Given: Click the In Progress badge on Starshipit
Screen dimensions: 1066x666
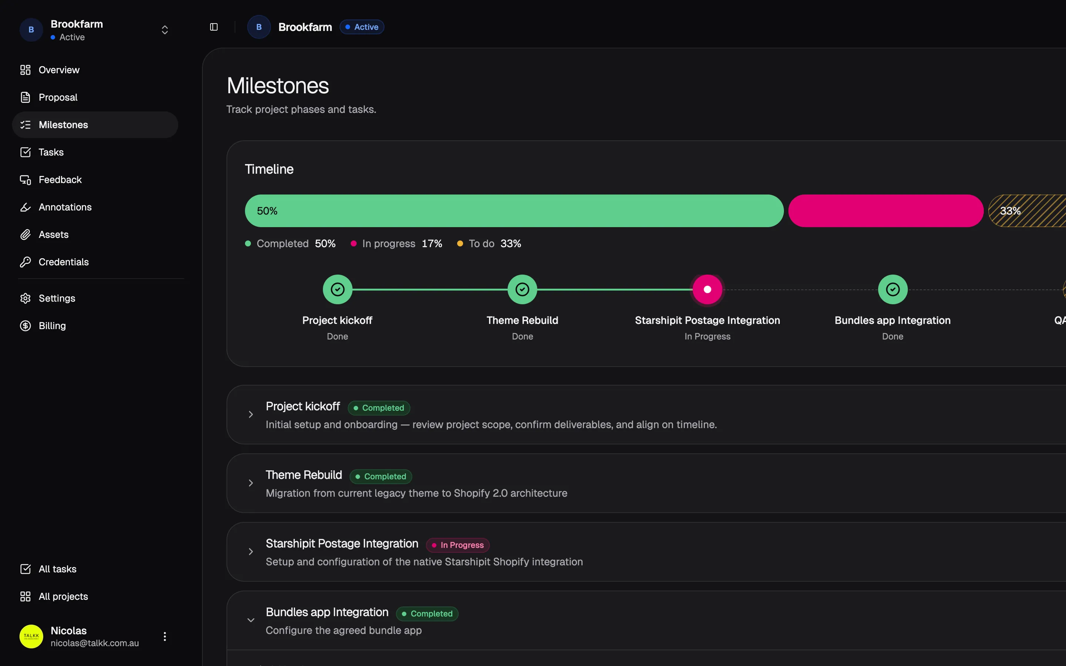Looking at the screenshot, I should (457, 545).
